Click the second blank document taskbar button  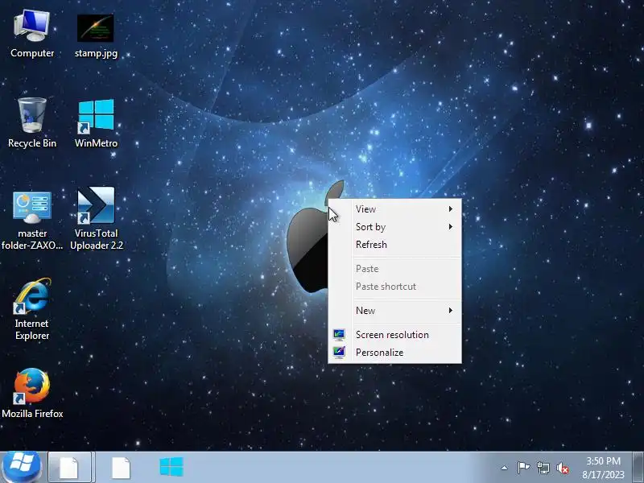122,468
